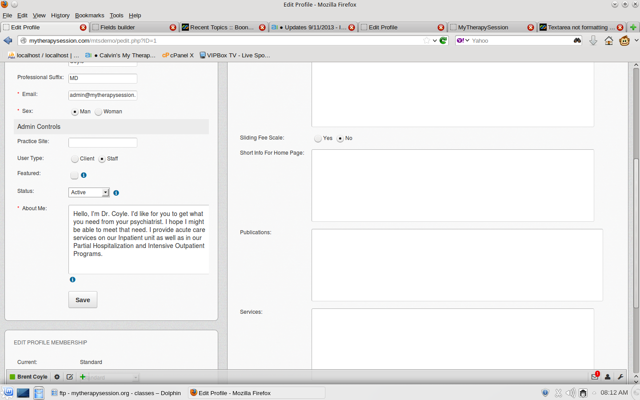This screenshot has width=640, height=400.
Task: Click the reload page icon
Action: [443, 40]
